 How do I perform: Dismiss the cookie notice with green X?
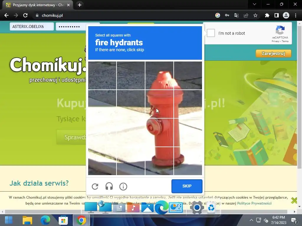click(294, 200)
